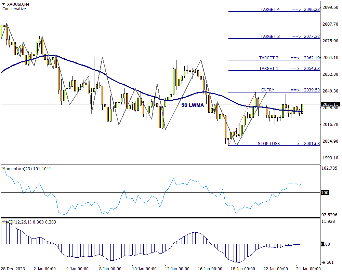Click the current price tag 2031.11
Image resolution: width=342 pixels, height=273 pixels.
(x=330, y=104)
